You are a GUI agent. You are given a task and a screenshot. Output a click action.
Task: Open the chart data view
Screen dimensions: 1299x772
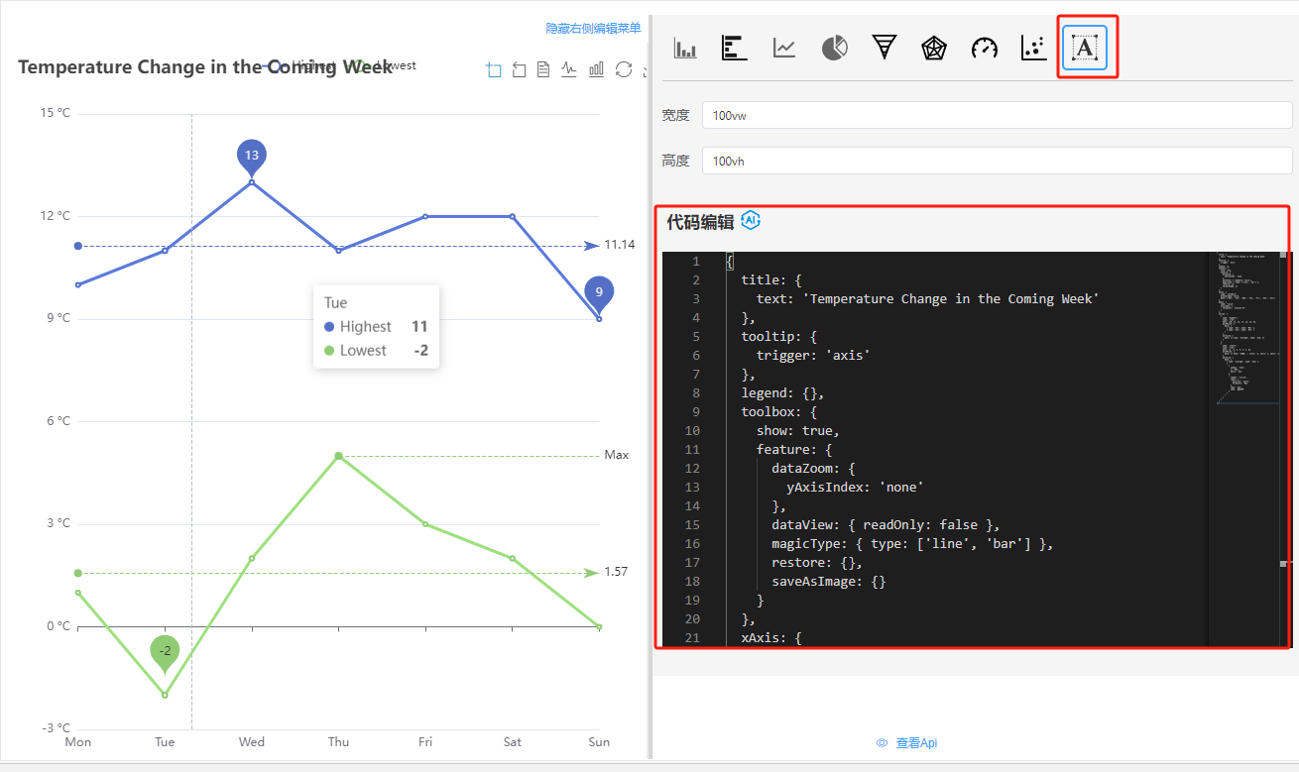[543, 69]
